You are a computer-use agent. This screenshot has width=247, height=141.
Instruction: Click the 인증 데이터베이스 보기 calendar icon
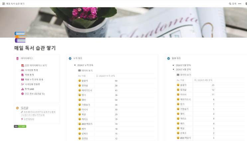(x=23, y=66)
